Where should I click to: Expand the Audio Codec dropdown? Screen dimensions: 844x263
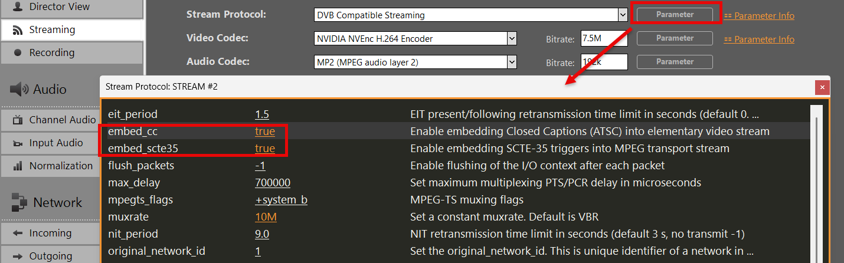click(512, 61)
